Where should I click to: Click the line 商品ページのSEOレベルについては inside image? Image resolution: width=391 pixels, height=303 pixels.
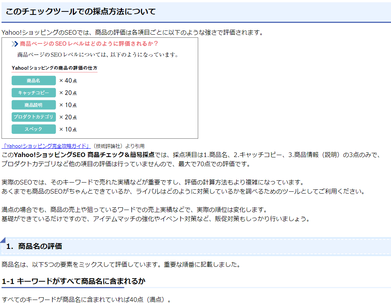point(98,55)
